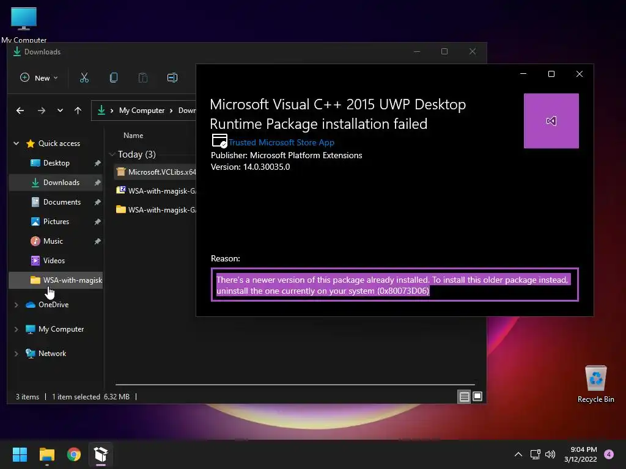This screenshot has height=469, width=626.
Task: Select the Microsoft.VCLibs.x64 file
Action: 156,172
